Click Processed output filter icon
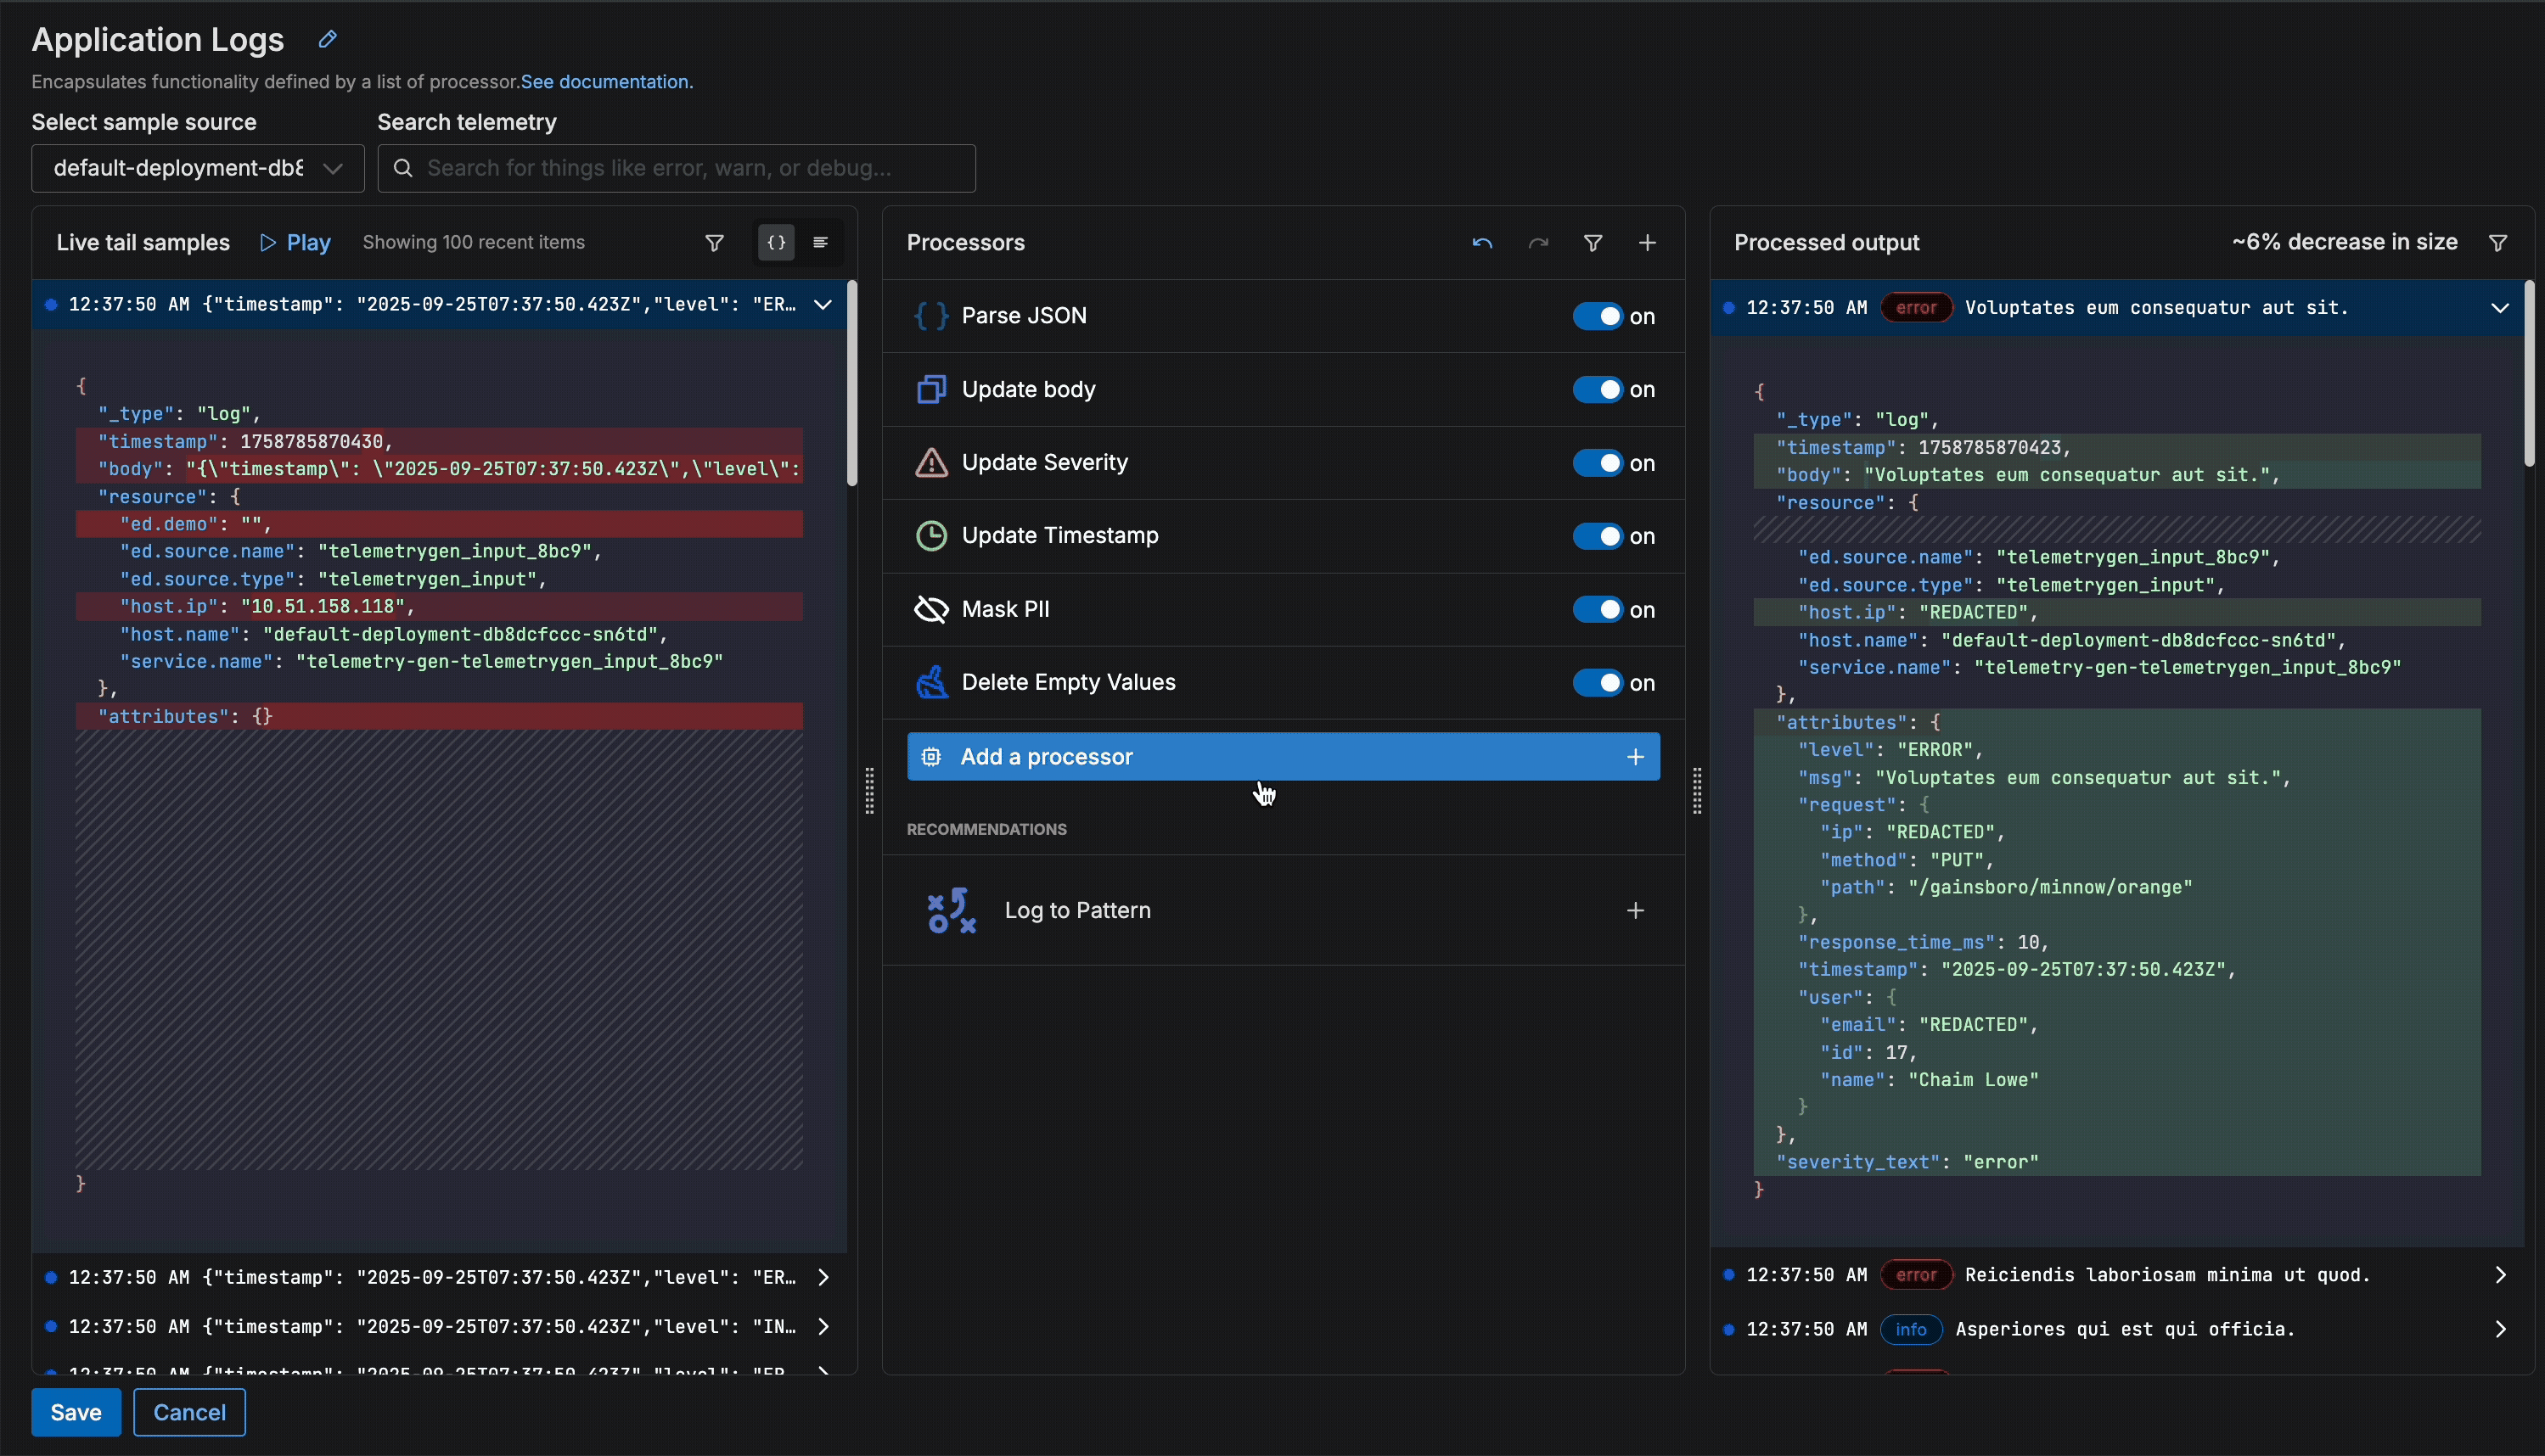The height and width of the screenshot is (1456, 2545). tap(2497, 243)
